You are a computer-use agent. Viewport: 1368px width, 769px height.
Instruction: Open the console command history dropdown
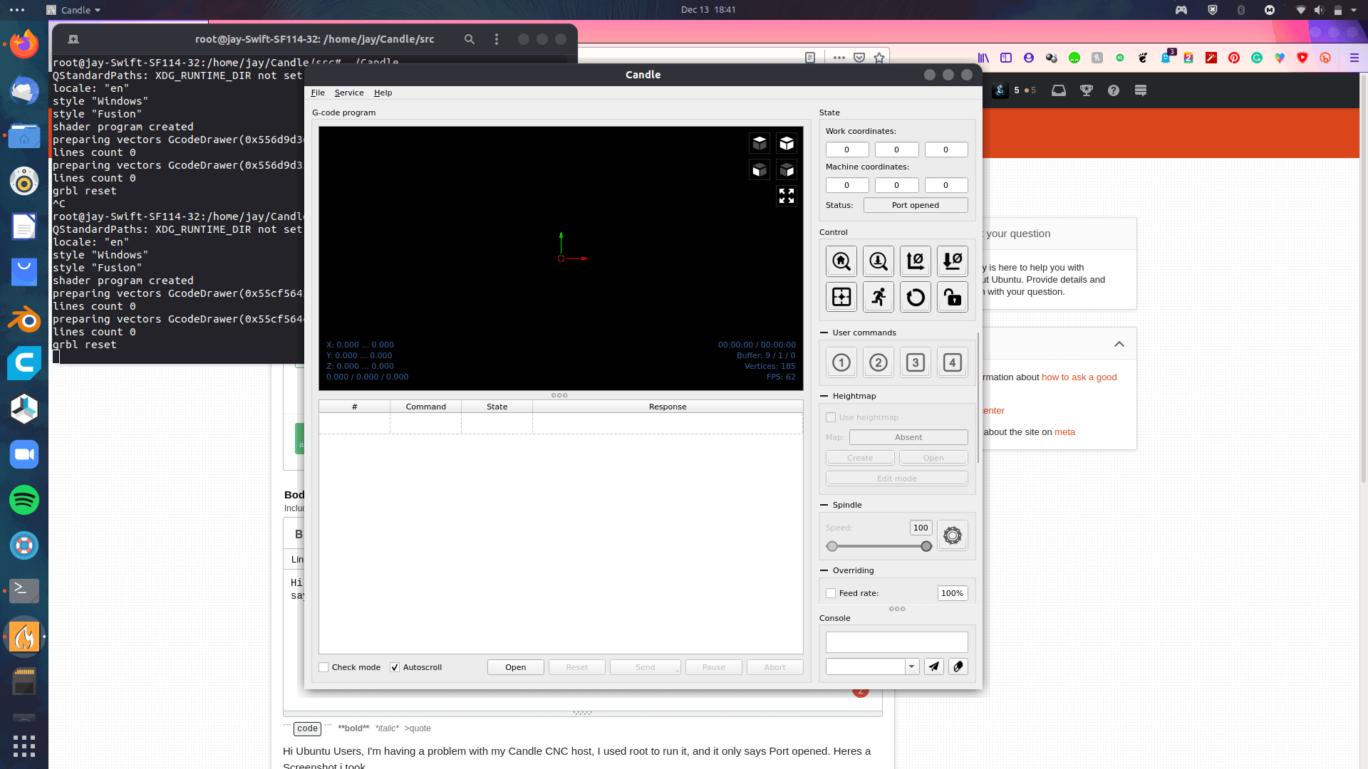point(911,666)
